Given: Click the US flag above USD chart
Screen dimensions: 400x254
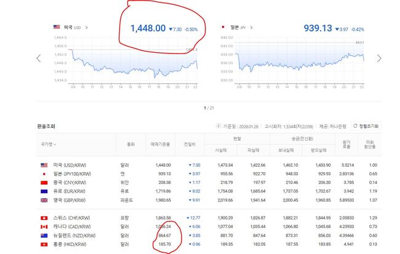Looking at the screenshot, I should click(x=57, y=27).
